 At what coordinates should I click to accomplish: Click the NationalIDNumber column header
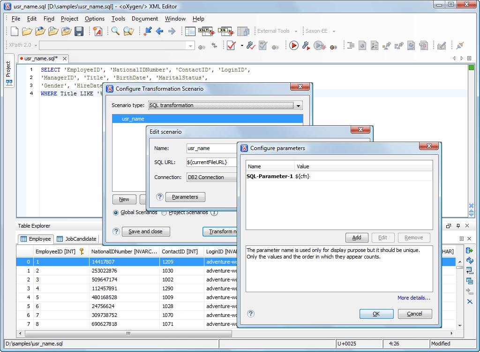[124, 251]
